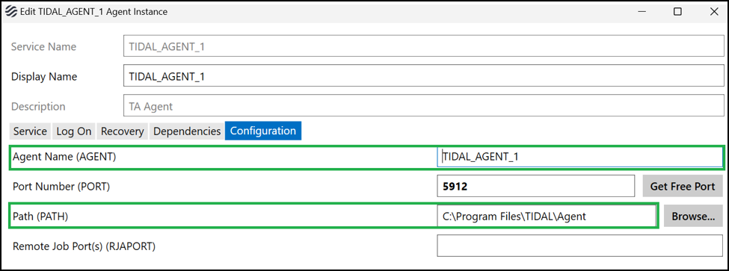Image resolution: width=729 pixels, height=271 pixels.
Task: Click the Port Number field showing 5912
Action: coord(535,187)
